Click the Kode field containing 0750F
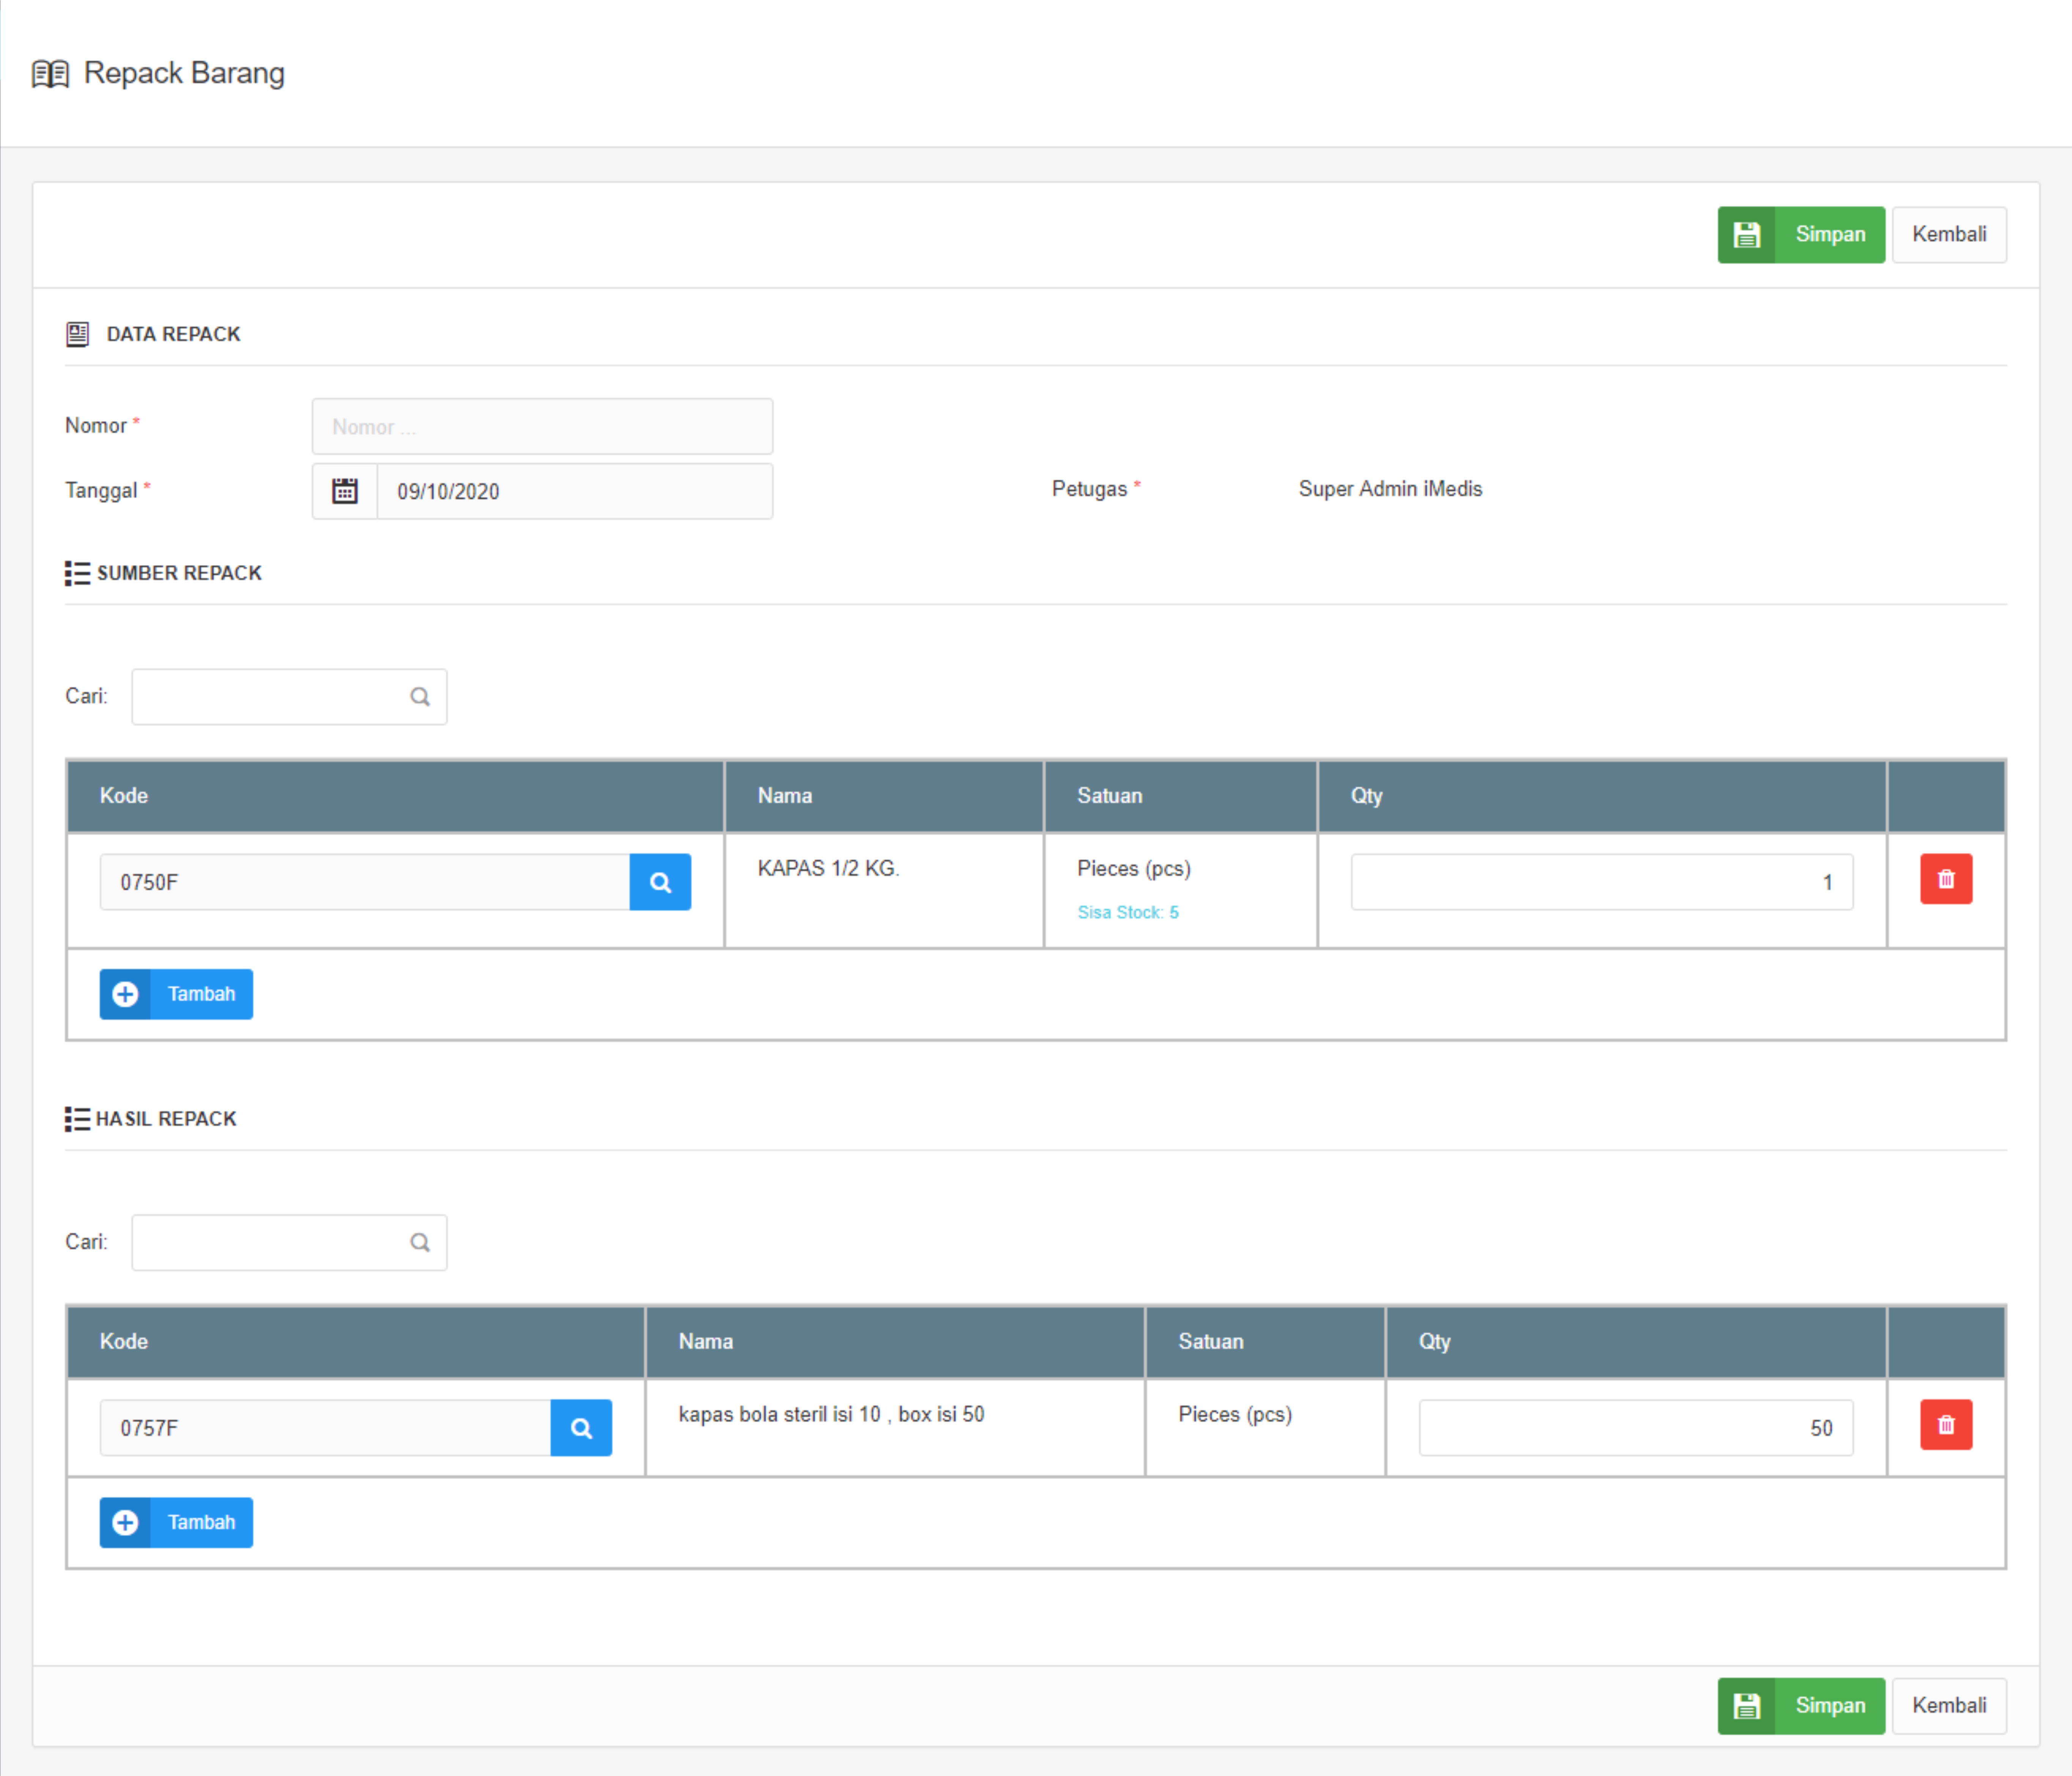This screenshot has height=1776, width=2072. [x=364, y=882]
